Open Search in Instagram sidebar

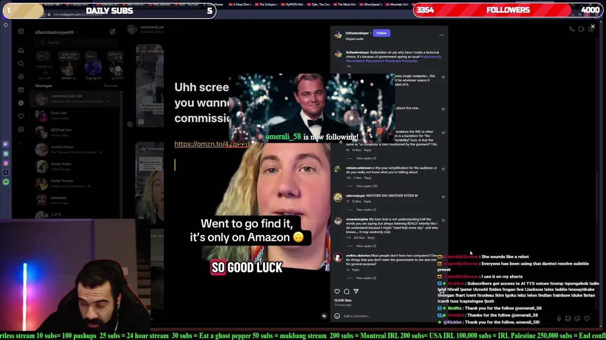(x=21, y=63)
